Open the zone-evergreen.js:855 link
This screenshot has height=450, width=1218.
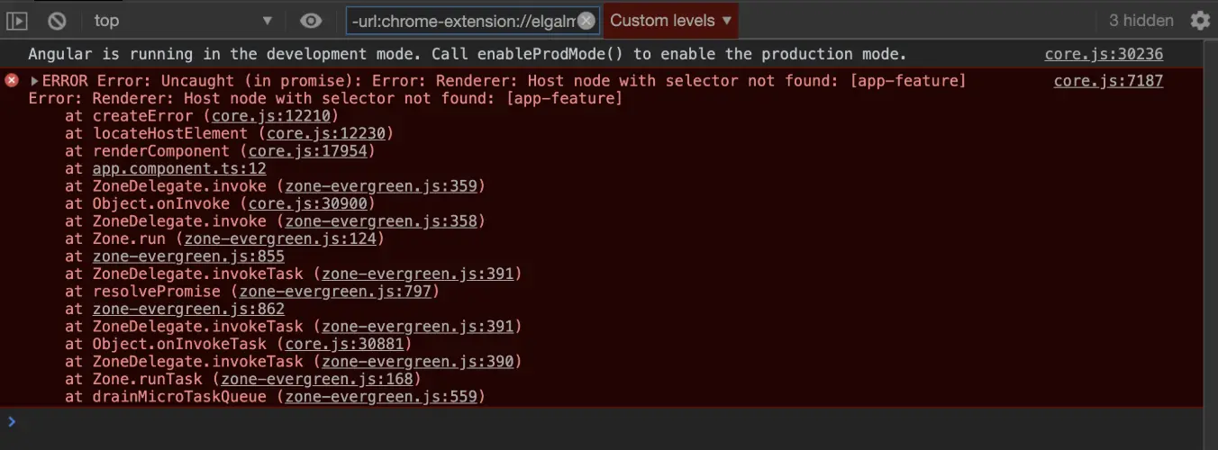pyautogui.click(x=188, y=256)
